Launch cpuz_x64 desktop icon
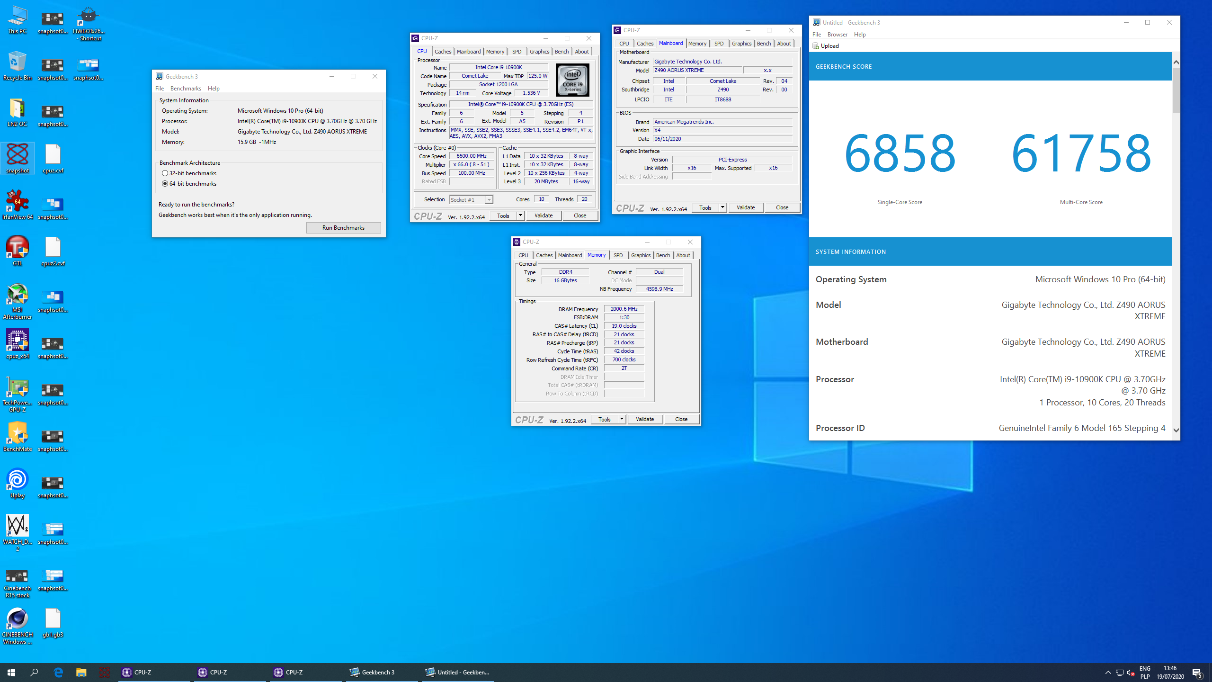 click(18, 344)
